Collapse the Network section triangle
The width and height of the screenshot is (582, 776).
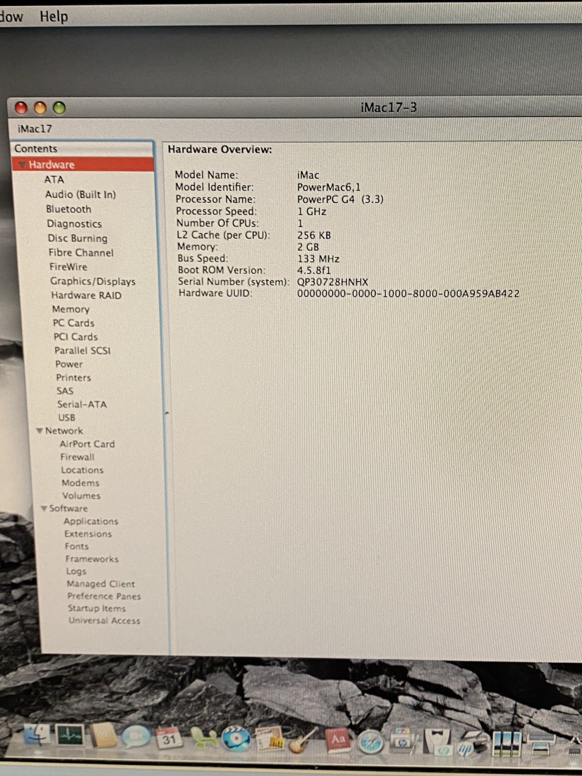click(x=39, y=431)
